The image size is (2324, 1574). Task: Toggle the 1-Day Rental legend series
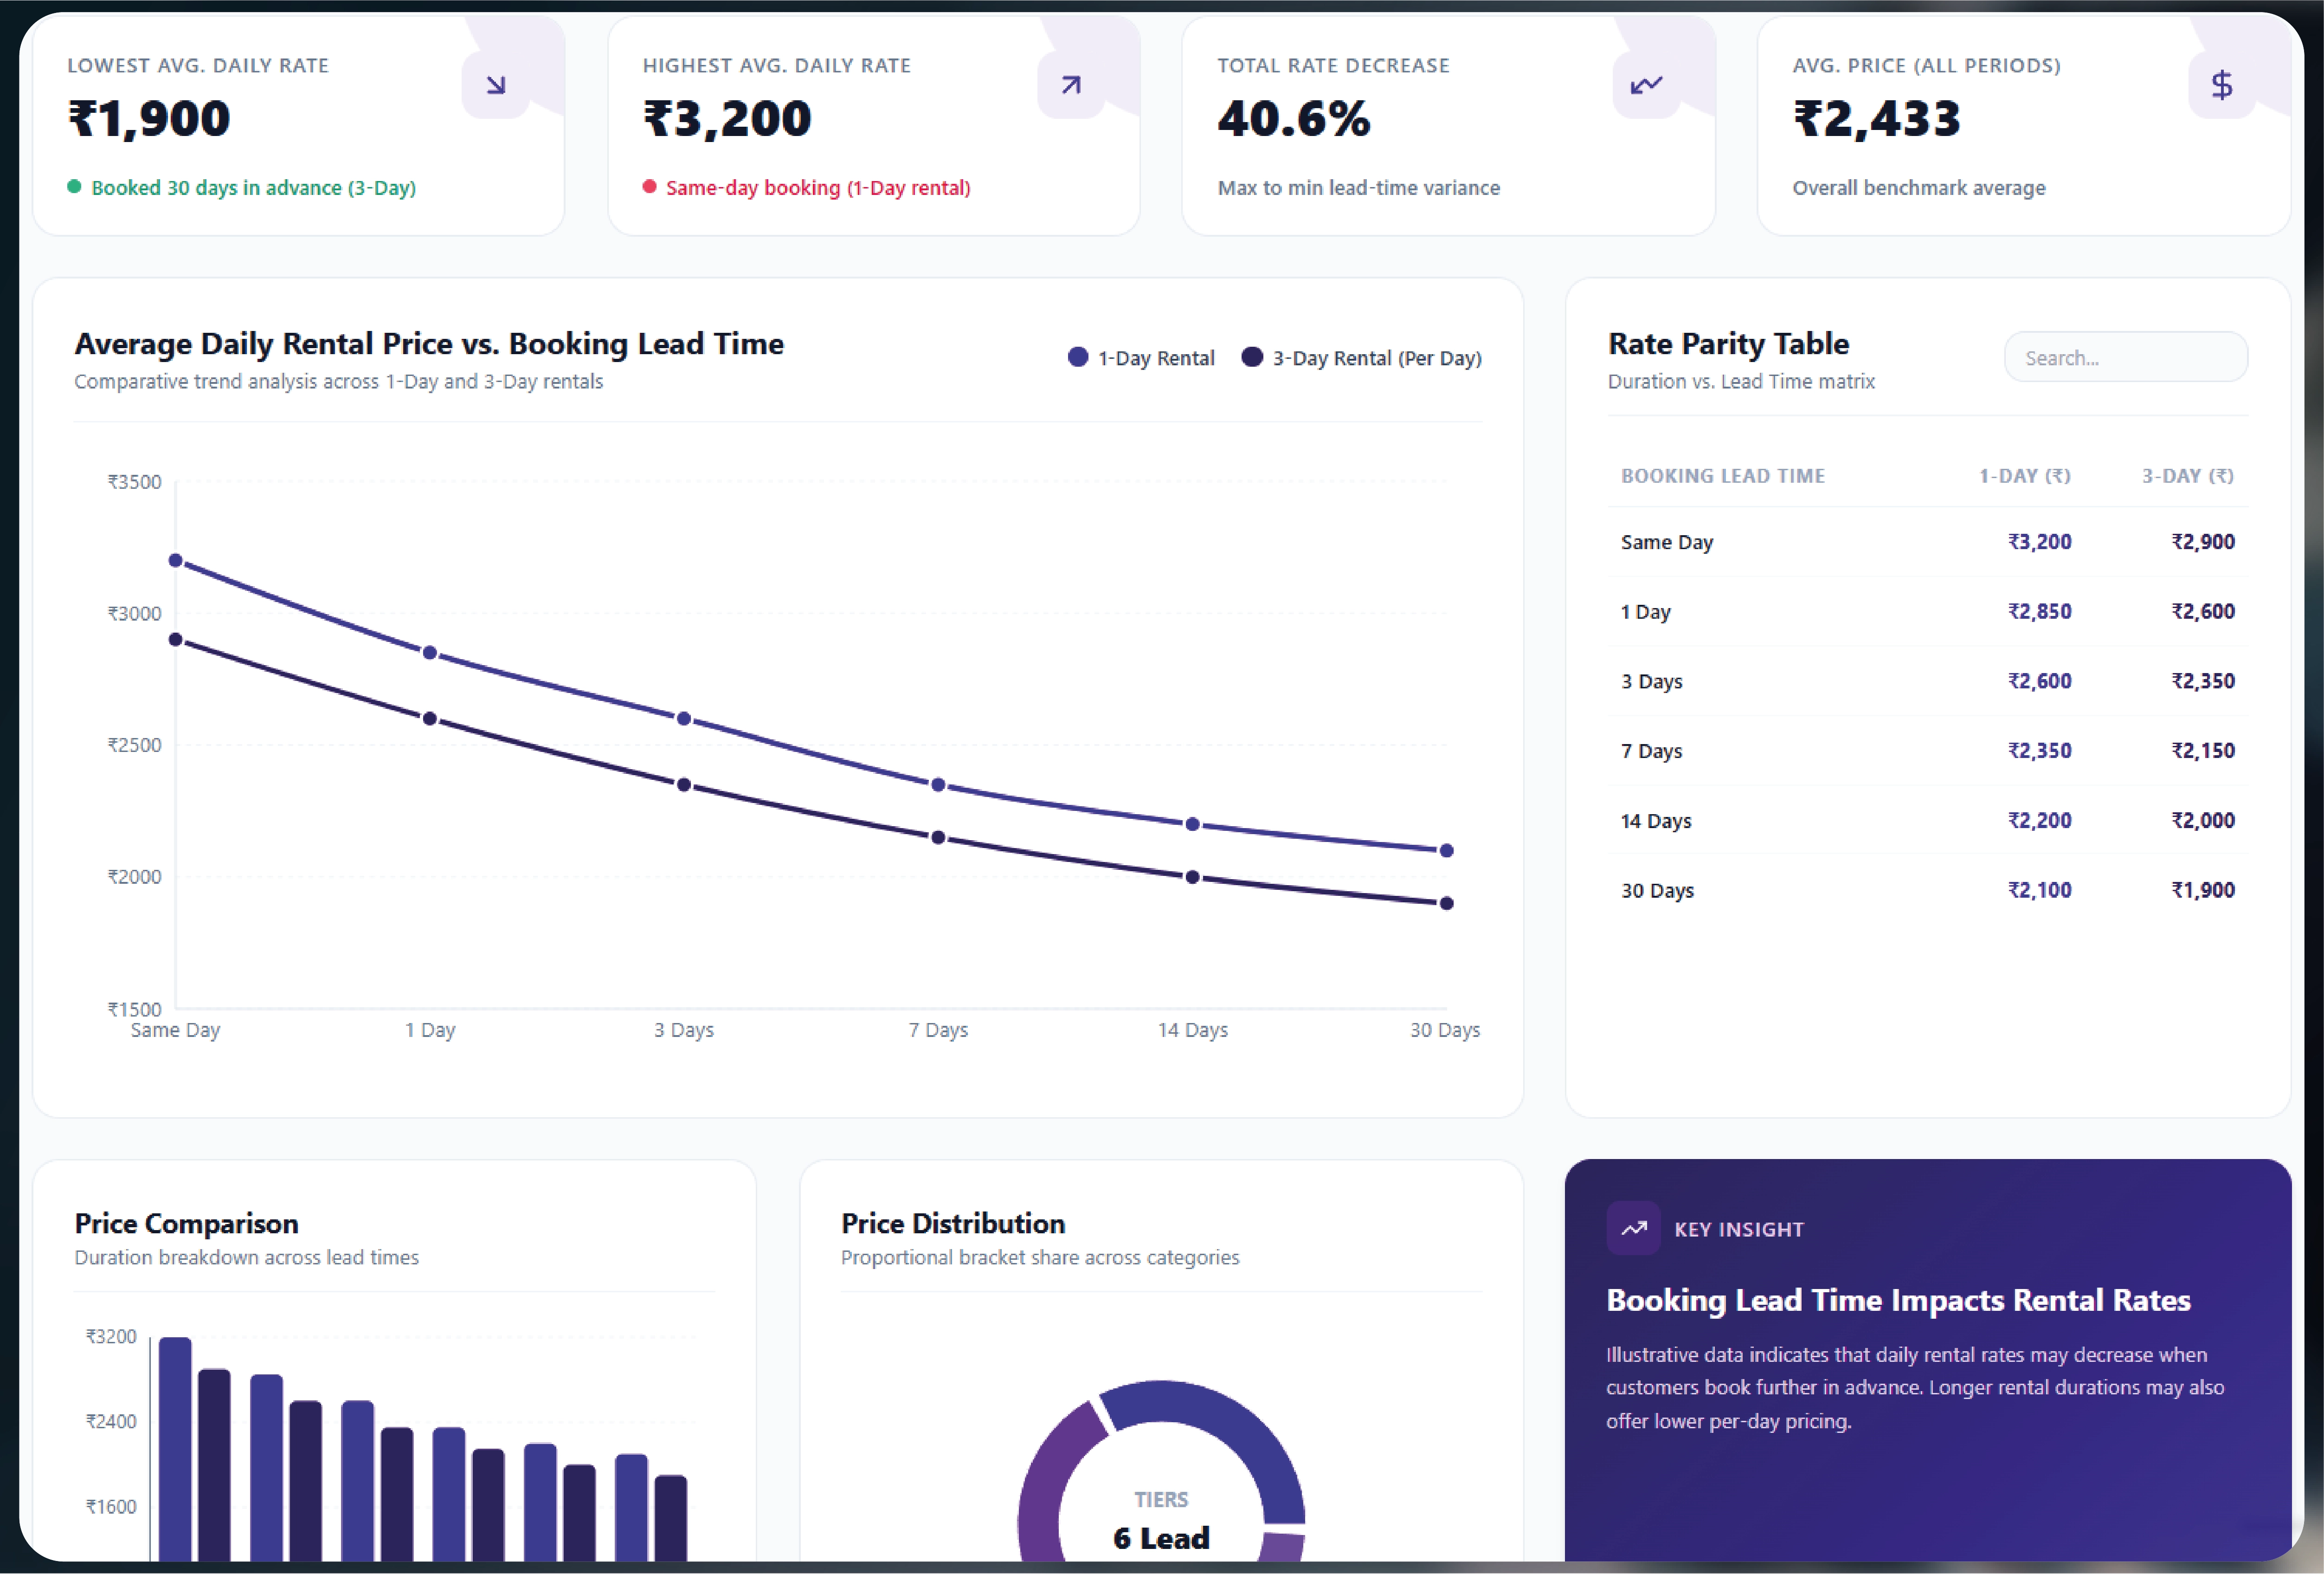(1141, 357)
